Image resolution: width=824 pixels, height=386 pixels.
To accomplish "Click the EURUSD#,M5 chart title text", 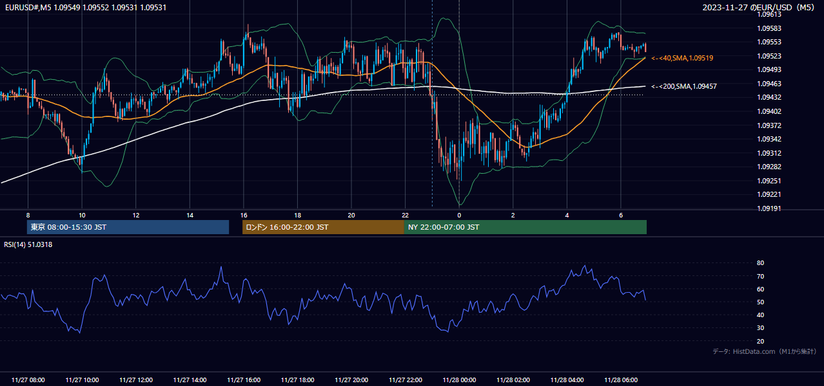I will [x=85, y=7].
